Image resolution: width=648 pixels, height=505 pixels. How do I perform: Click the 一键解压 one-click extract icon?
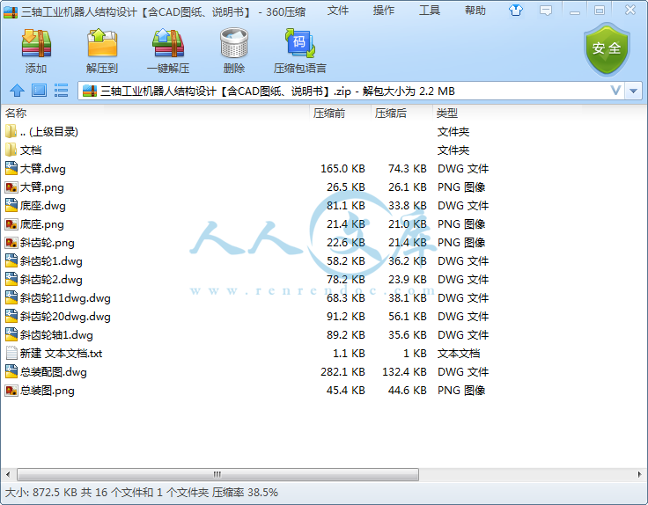click(x=168, y=43)
